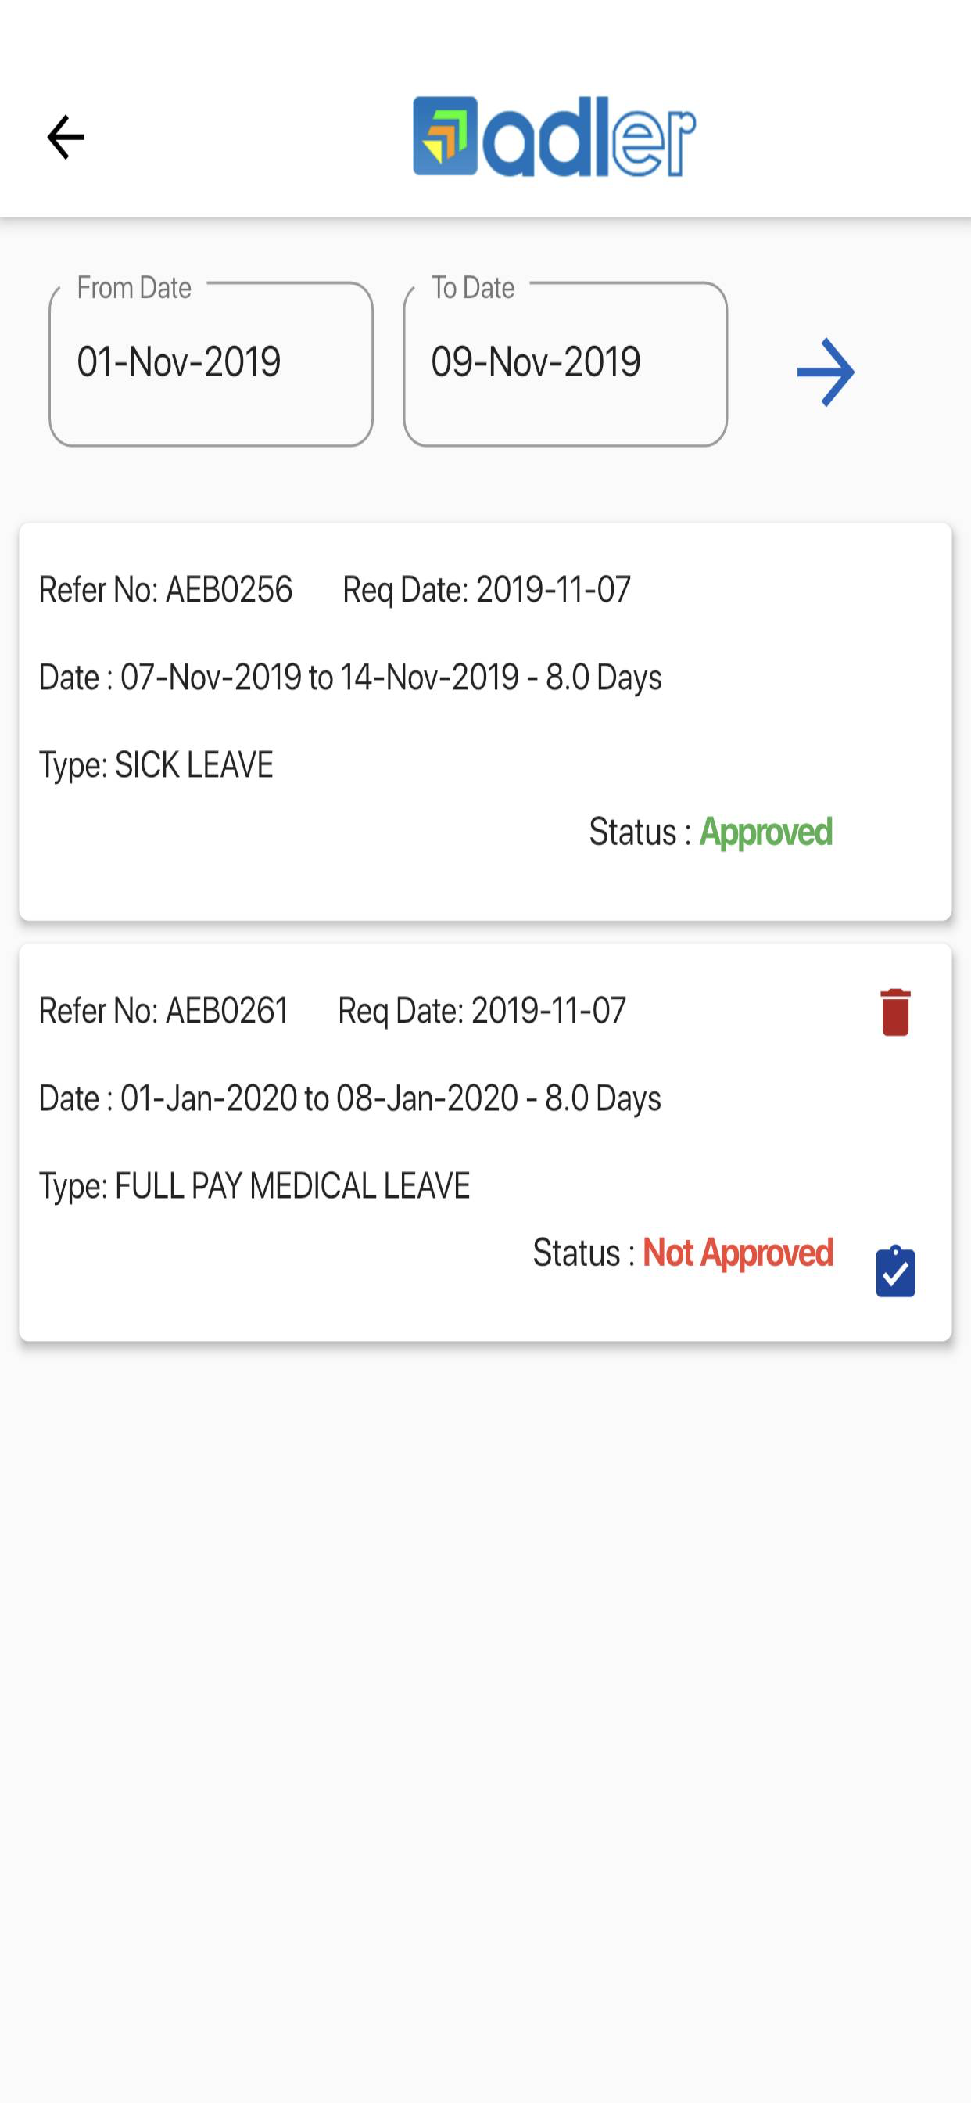The width and height of the screenshot is (971, 2103).
Task: Delete leave request AEB0261 with trash icon
Action: tap(895, 1012)
